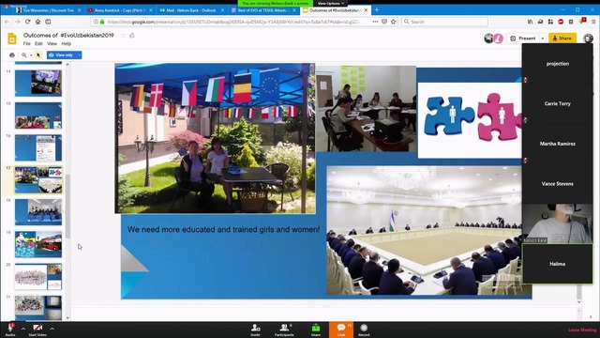Open the View only mode dropdown

pos(64,55)
